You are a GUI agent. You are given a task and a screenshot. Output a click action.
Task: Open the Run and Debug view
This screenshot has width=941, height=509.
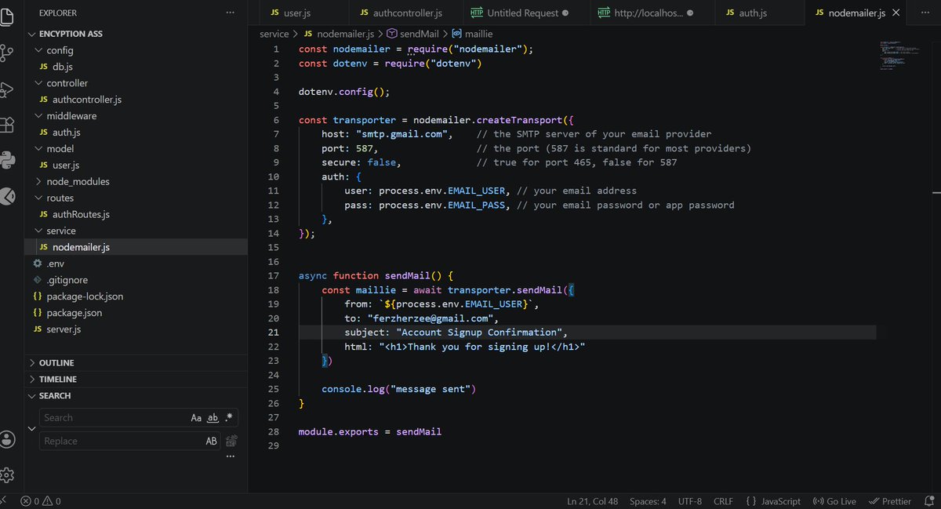(6, 89)
